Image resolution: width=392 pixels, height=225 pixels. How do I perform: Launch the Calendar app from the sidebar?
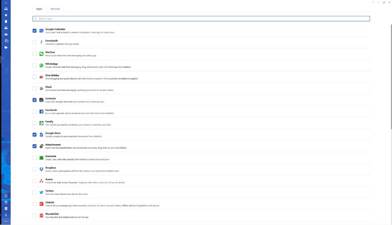(6, 202)
